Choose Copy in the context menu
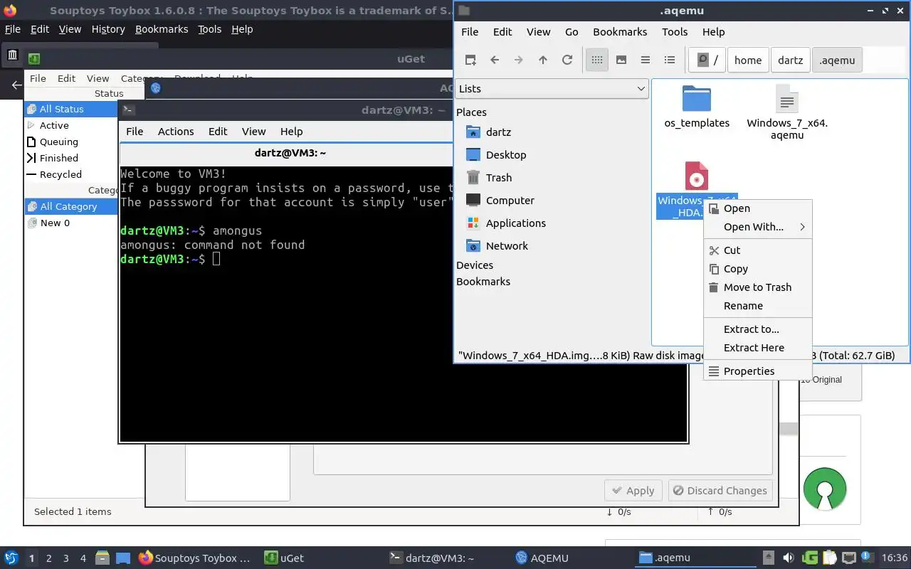The width and height of the screenshot is (911, 569). (758, 269)
